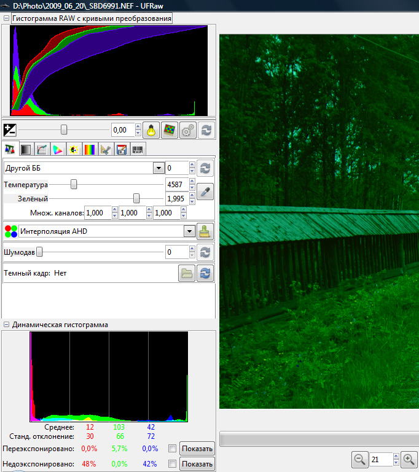Click the exposure compensation plus/minus icon
Viewport: 419px width, 472px height.
coord(10,130)
